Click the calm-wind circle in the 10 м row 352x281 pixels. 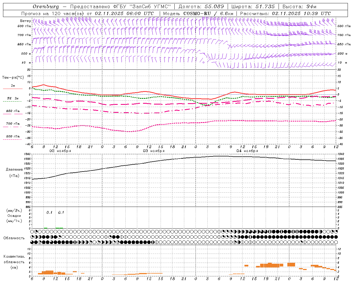204,63
